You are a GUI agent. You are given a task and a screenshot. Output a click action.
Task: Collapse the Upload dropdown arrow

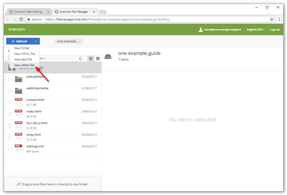click(36, 41)
